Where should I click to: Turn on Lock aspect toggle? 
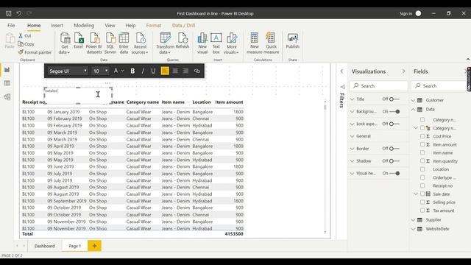394,124
